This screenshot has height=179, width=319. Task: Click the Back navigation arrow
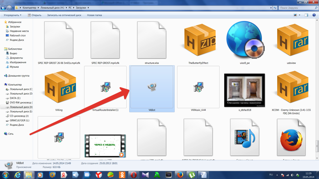coord(3,8)
